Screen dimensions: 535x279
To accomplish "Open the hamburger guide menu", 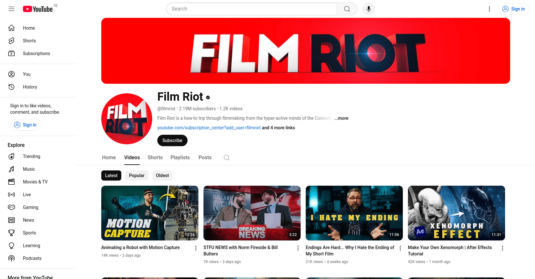I will pyautogui.click(x=11, y=9).
